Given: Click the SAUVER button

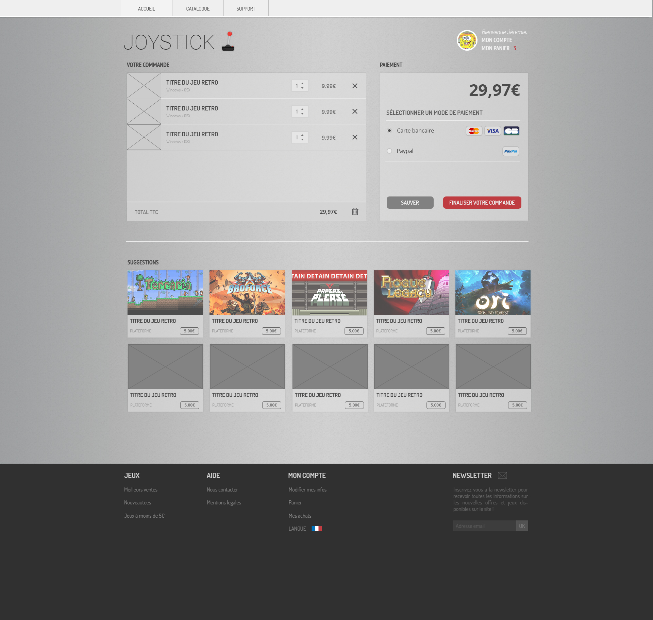Looking at the screenshot, I should (x=410, y=203).
